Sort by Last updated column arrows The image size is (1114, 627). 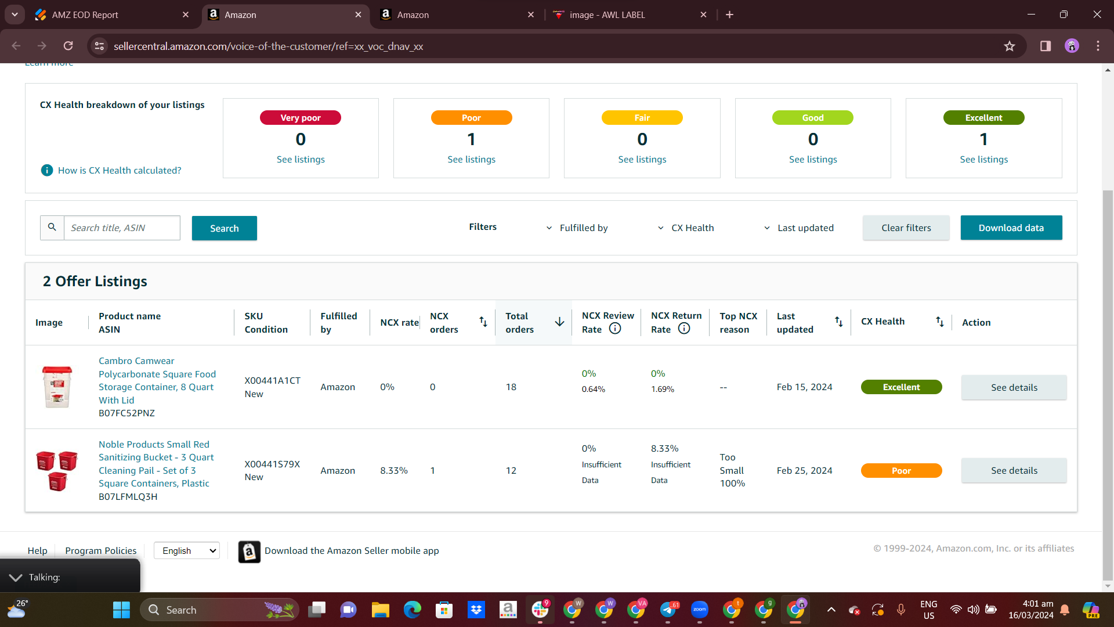click(x=838, y=322)
